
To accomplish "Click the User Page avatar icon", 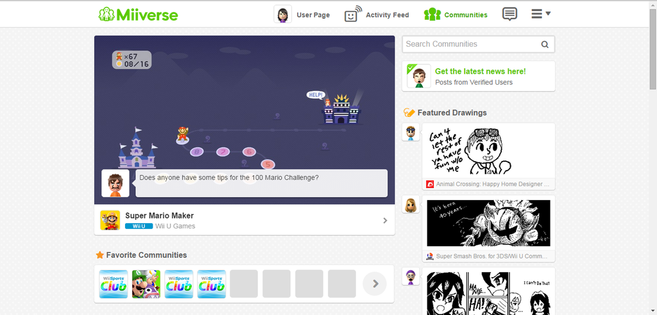I will 283,14.
